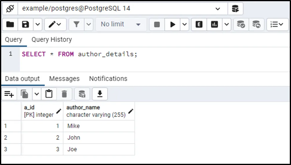Screen dimensions: 291x165
Task: Paste rows using clipboard icon
Action: pyautogui.click(x=49, y=94)
